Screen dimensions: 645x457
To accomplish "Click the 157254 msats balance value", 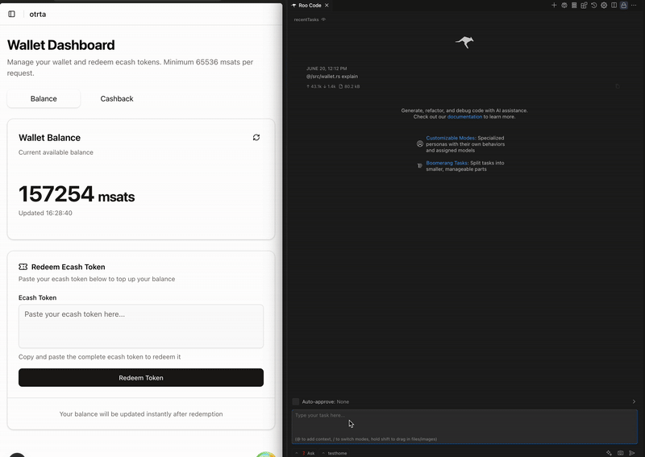I will click(x=77, y=194).
